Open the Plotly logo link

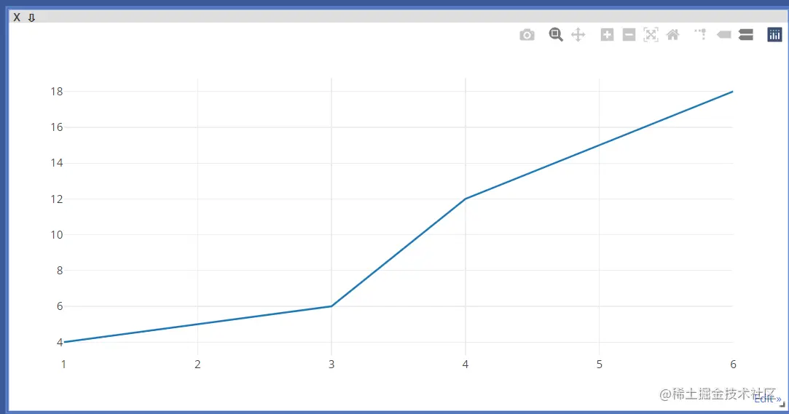tap(774, 35)
